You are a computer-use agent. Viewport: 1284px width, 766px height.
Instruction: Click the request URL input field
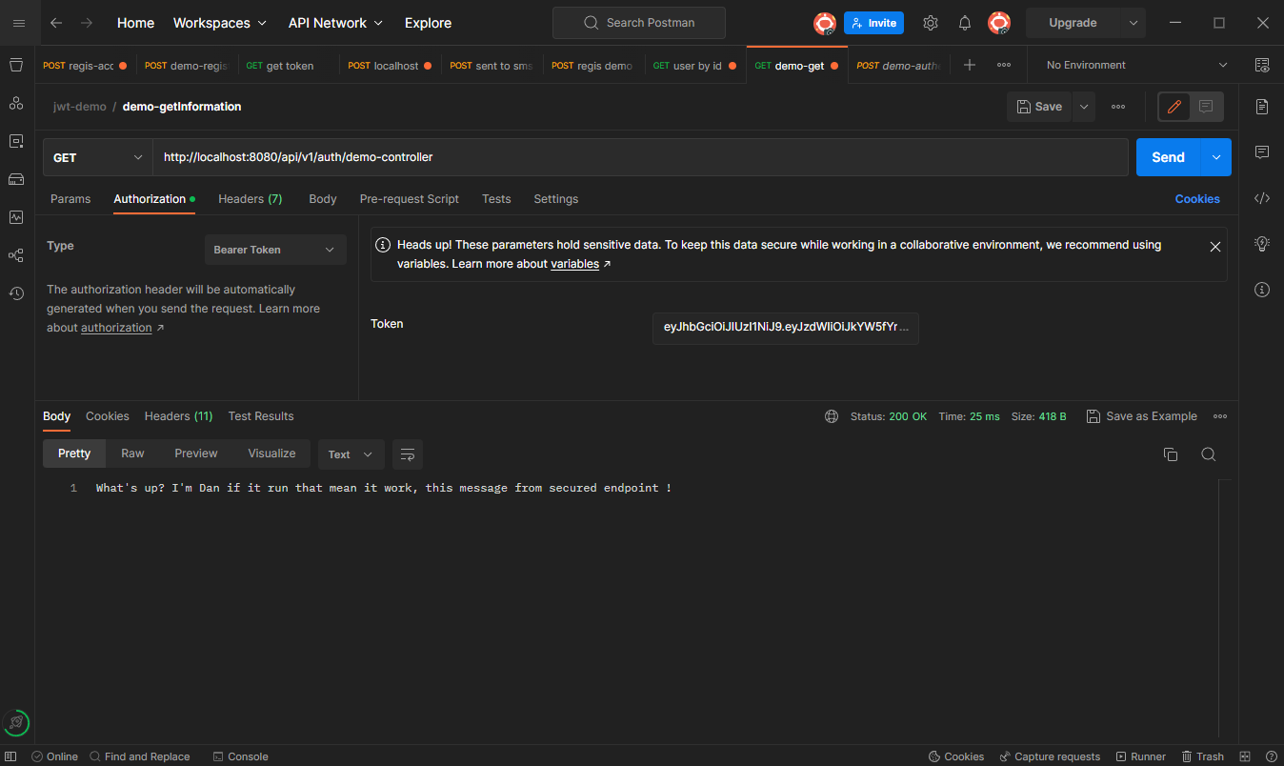pyautogui.click(x=638, y=156)
